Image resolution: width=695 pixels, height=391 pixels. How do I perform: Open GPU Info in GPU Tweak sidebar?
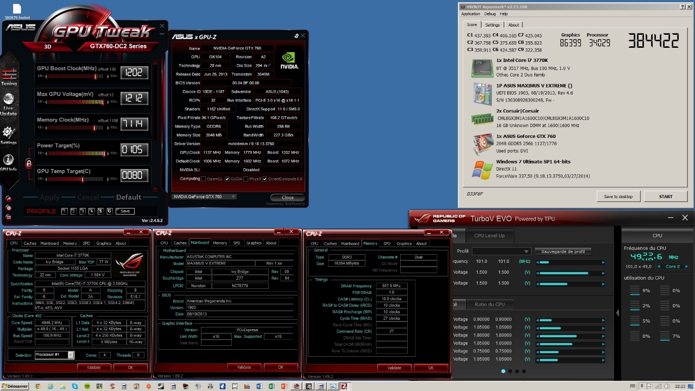[x=9, y=162]
